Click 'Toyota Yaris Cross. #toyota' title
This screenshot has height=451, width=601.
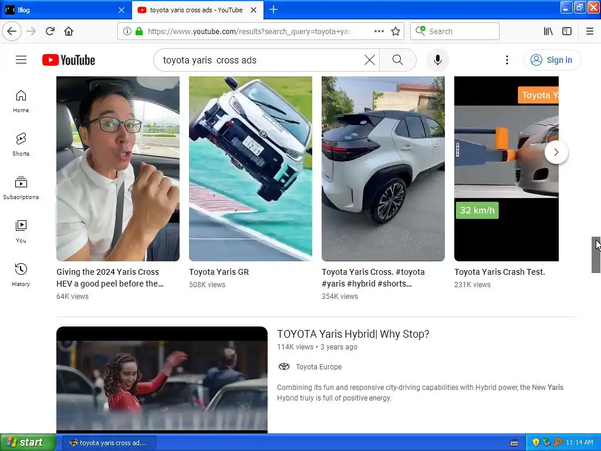[x=373, y=278]
